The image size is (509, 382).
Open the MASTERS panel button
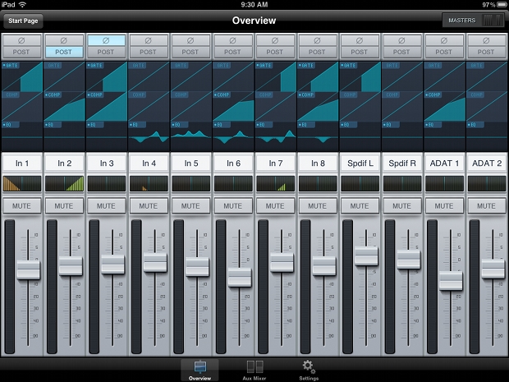pyautogui.click(x=473, y=21)
